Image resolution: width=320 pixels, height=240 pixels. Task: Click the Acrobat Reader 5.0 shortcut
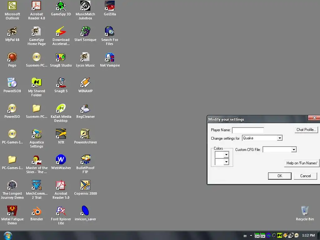tap(61, 185)
